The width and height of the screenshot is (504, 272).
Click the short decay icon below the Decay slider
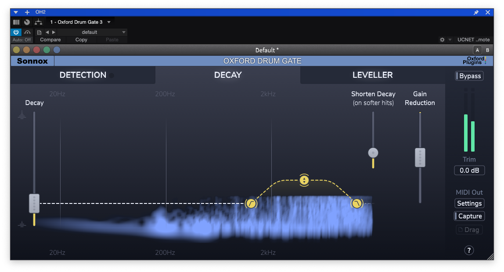click(22, 224)
